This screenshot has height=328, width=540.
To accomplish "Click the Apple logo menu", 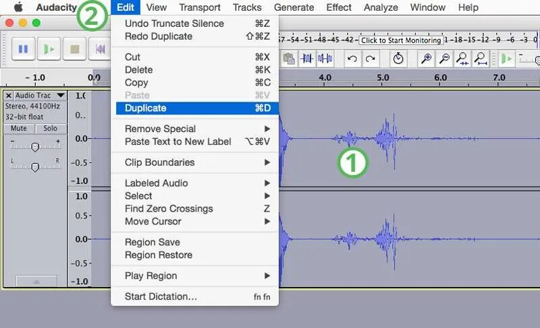I will [x=18, y=7].
